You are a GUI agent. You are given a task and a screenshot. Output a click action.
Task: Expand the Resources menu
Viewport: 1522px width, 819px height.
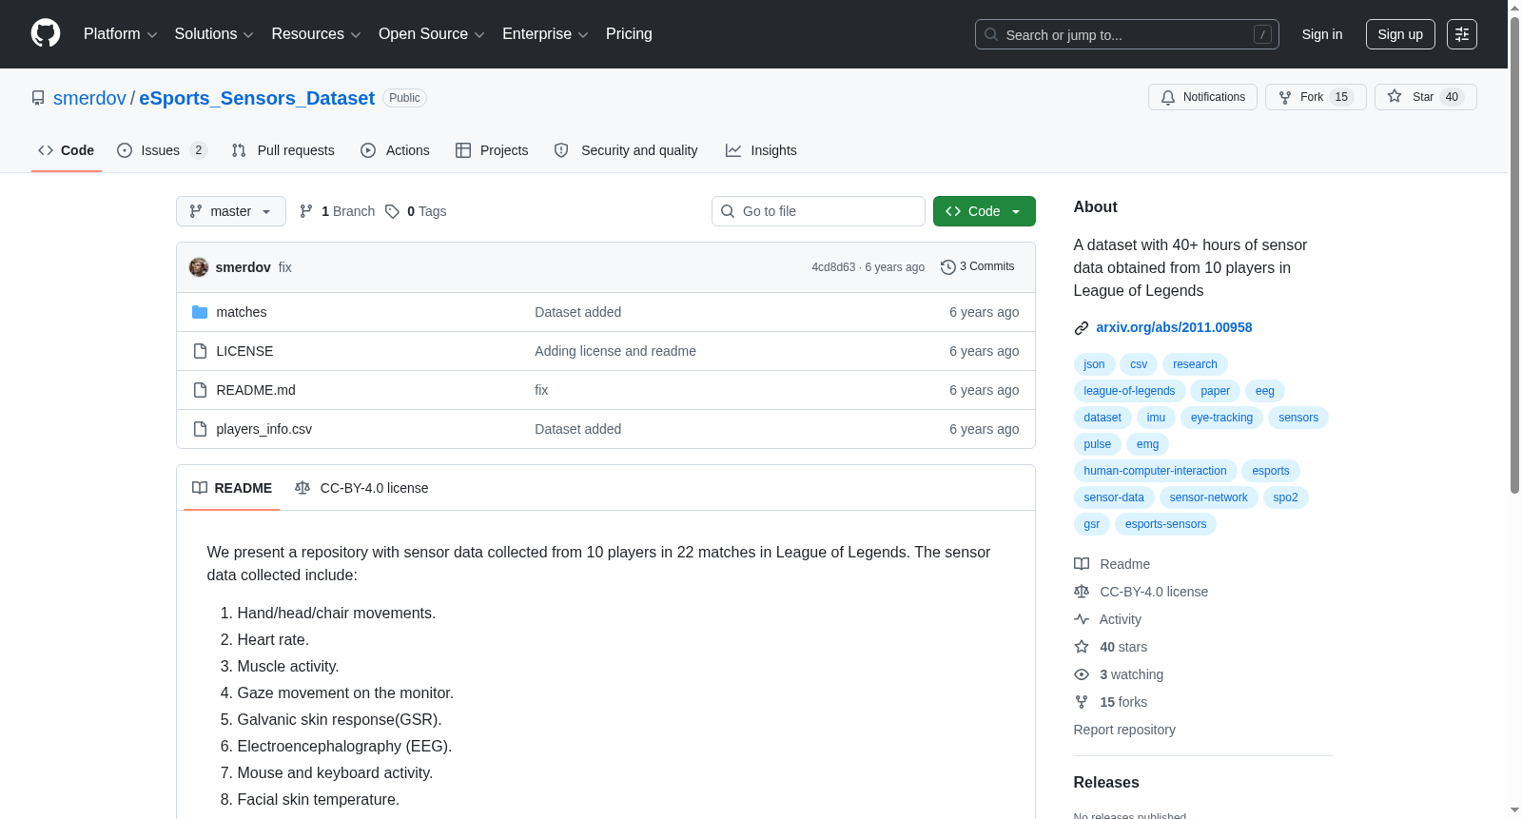[x=317, y=34]
